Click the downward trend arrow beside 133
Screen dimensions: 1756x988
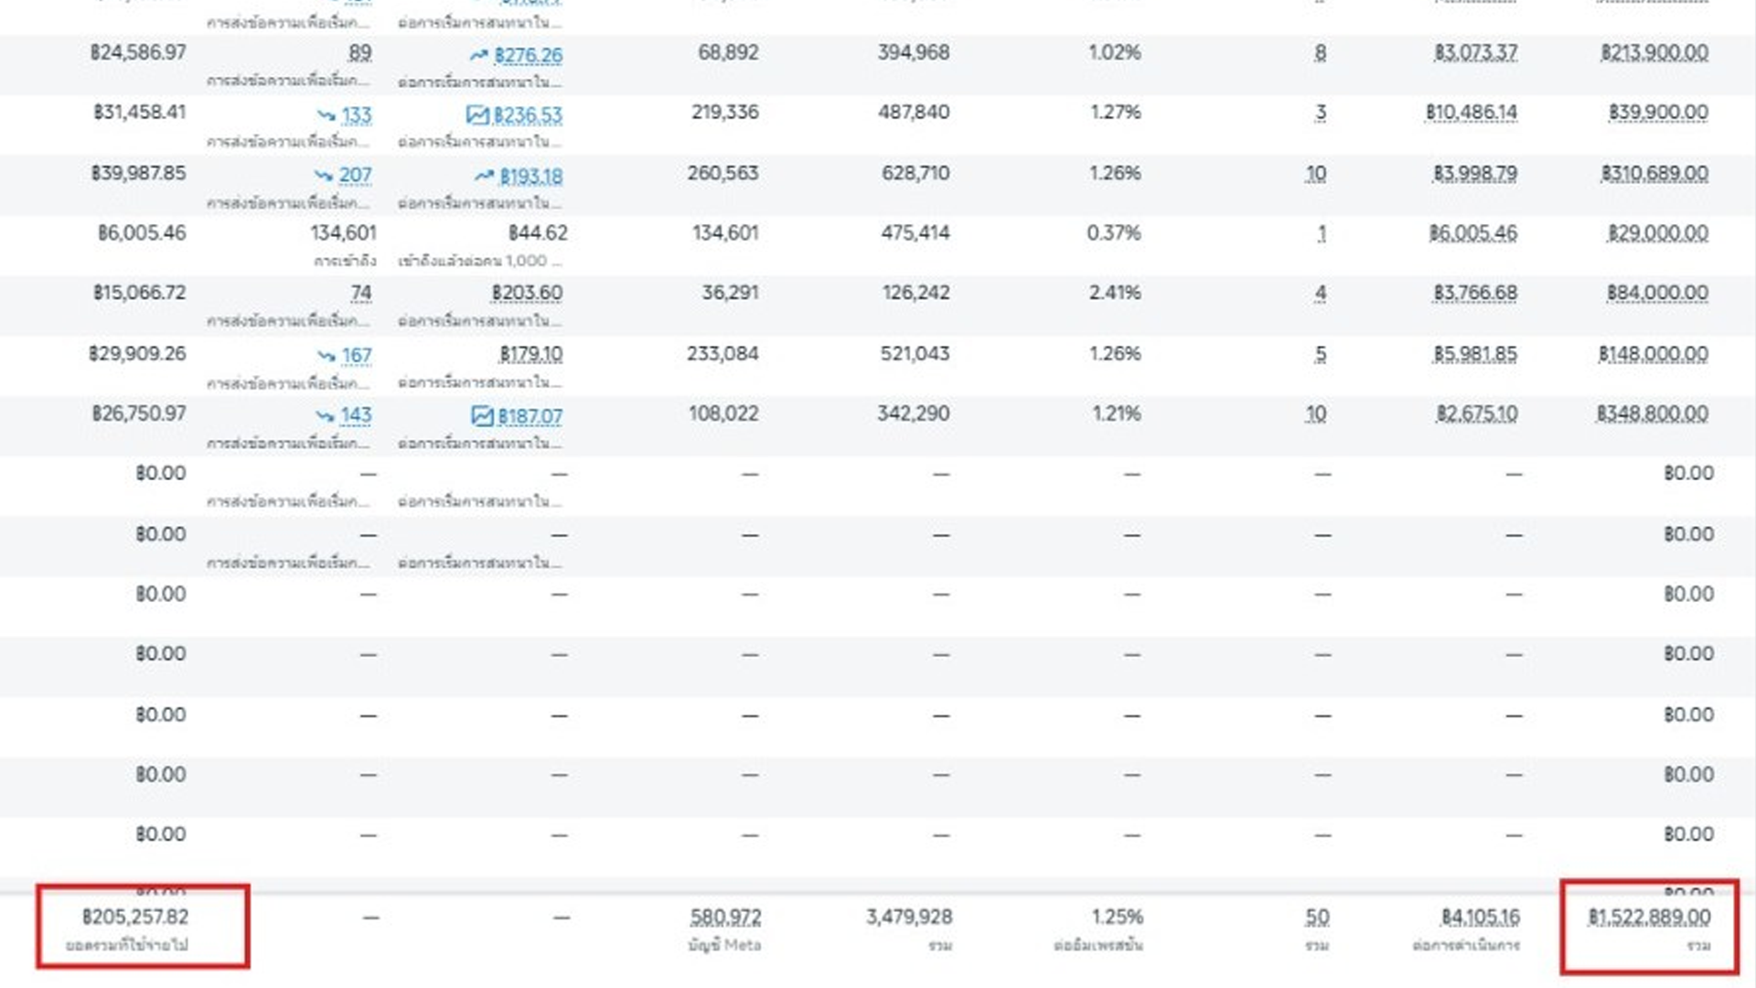[327, 115]
